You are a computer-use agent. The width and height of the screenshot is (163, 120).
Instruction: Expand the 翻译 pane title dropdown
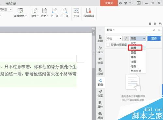pyautogui.click(x=114, y=30)
